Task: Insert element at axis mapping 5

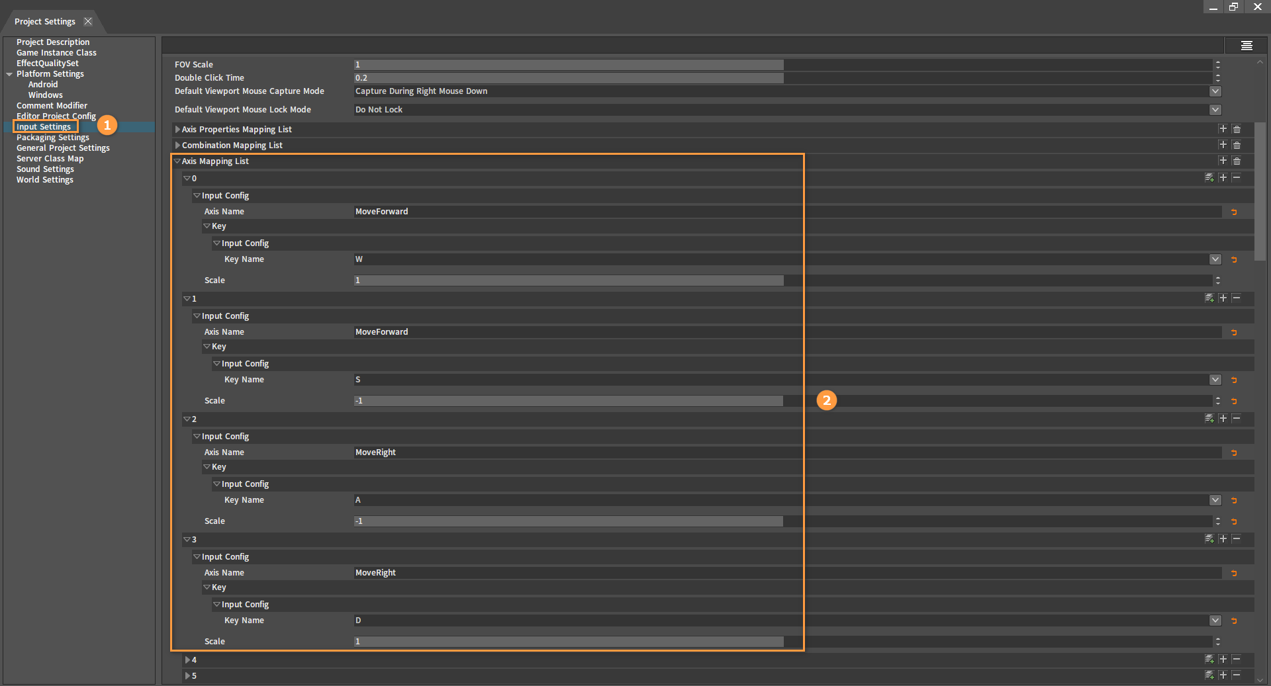Action: coord(1223,675)
